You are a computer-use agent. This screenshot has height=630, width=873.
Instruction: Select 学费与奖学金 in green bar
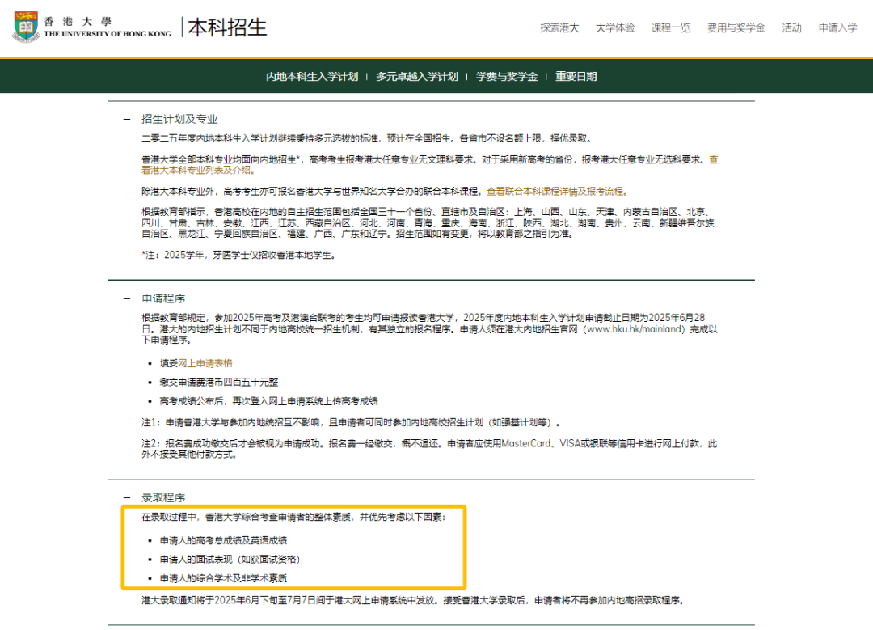pyautogui.click(x=507, y=76)
